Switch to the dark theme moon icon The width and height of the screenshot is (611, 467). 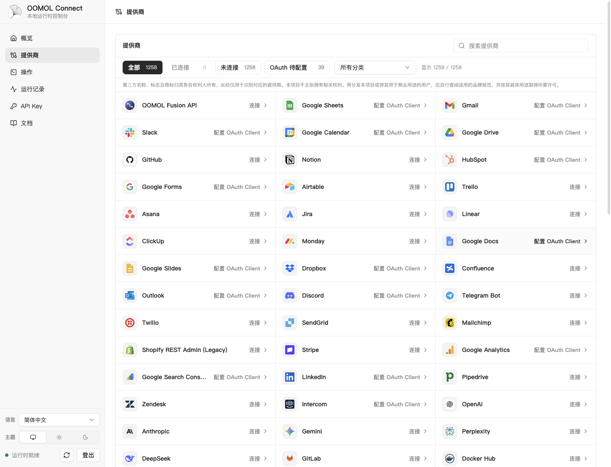(85, 437)
